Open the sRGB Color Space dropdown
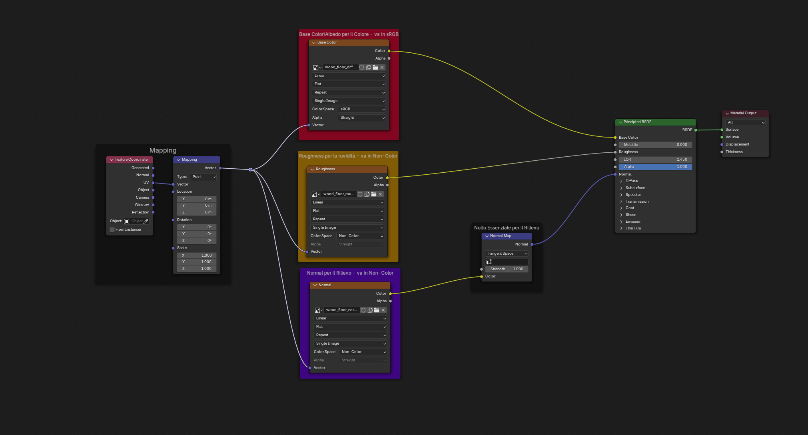 click(x=361, y=109)
